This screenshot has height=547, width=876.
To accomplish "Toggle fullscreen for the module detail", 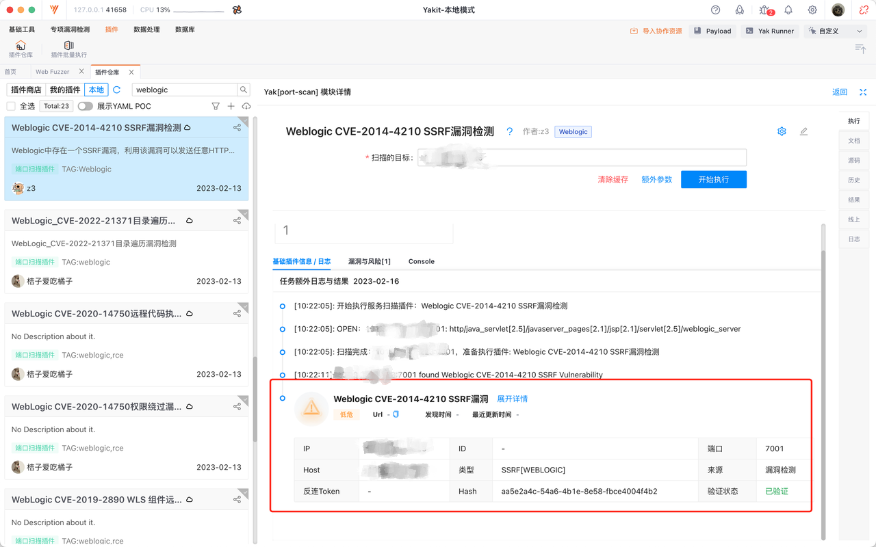I will click(x=863, y=92).
